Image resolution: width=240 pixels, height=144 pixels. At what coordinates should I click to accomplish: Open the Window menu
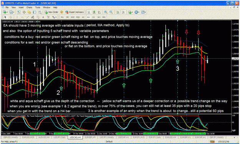pos(46,7)
